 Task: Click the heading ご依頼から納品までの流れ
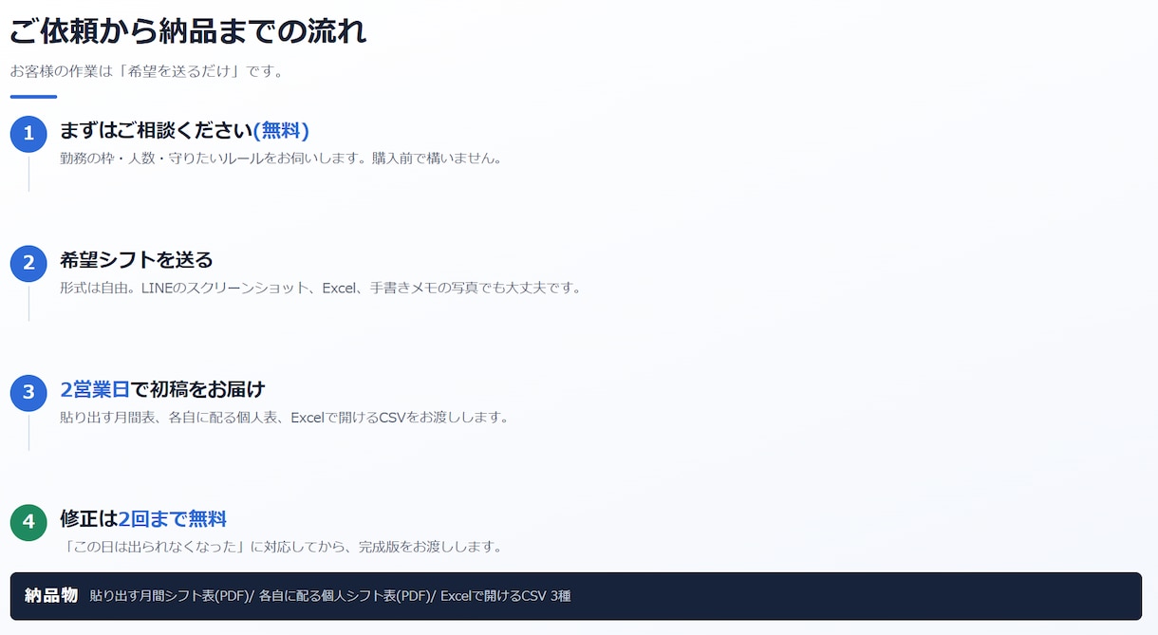tap(188, 31)
